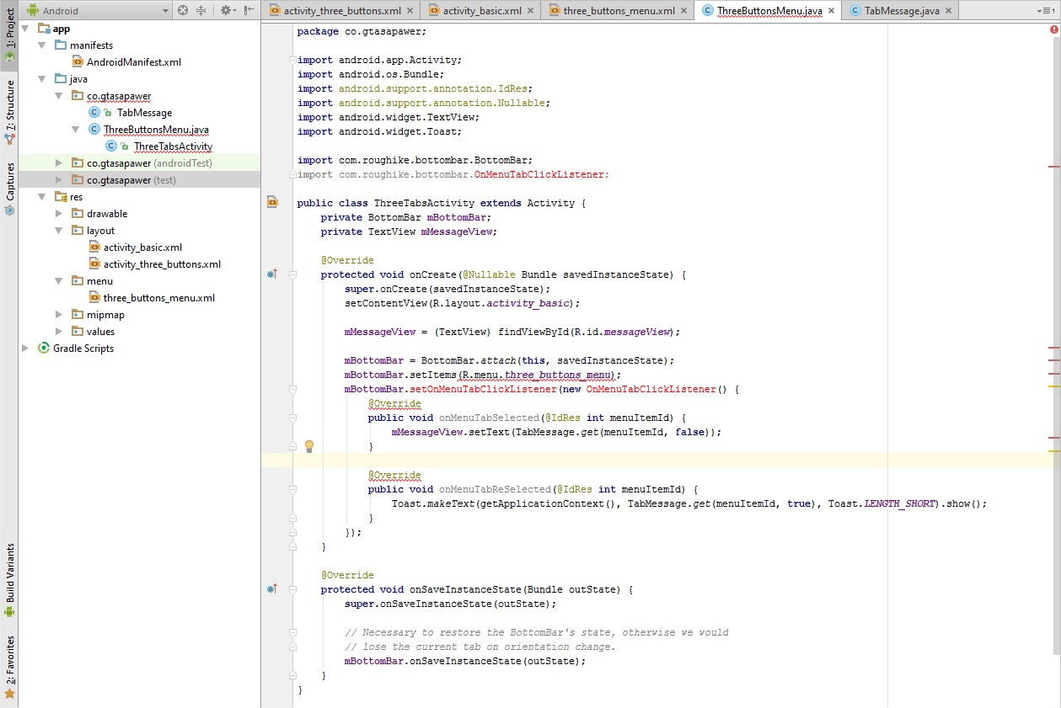Image resolution: width=1061 pixels, height=708 pixels.
Task: Expand the co.gtasapawer (androidTest) package
Action: [x=58, y=162]
